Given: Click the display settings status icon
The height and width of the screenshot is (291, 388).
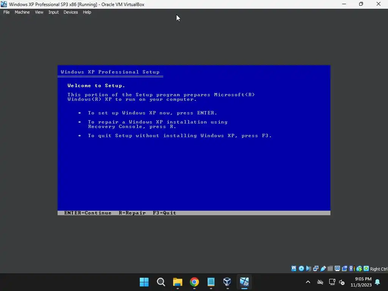Looking at the screenshot, I should point(337,269).
